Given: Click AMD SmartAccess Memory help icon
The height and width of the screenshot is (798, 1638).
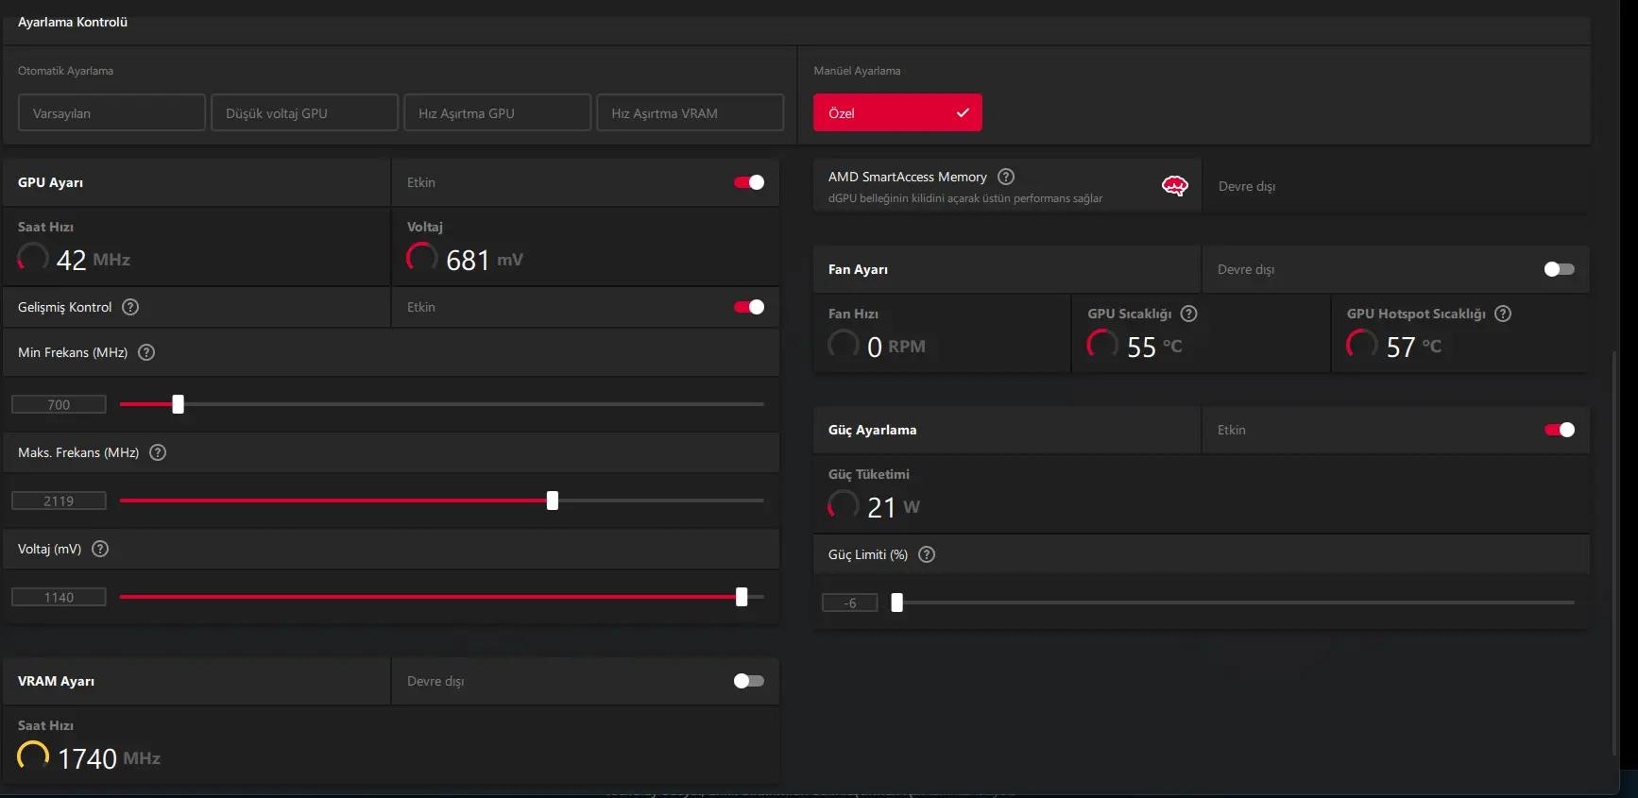Looking at the screenshot, I should pyautogui.click(x=1006, y=177).
